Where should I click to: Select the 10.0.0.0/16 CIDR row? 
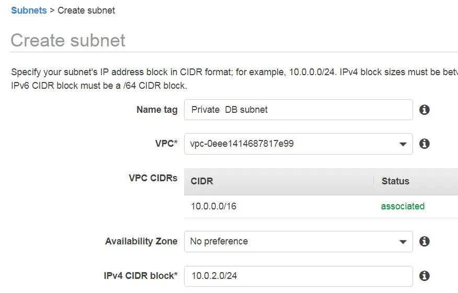click(320, 206)
